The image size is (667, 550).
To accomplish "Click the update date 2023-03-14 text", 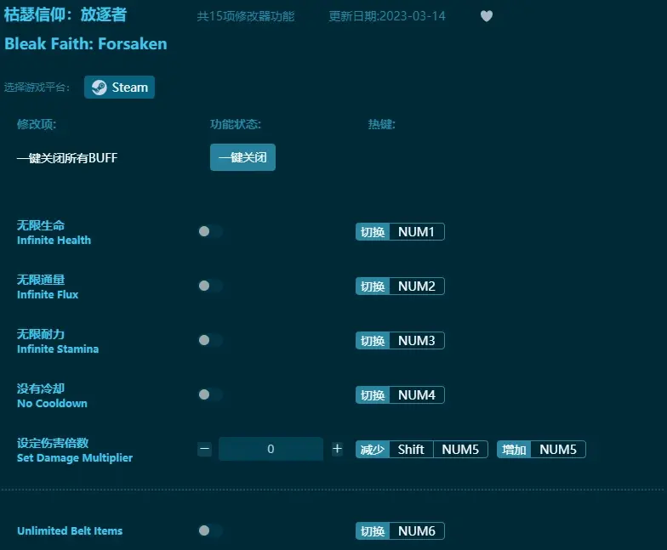I will [386, 16].
